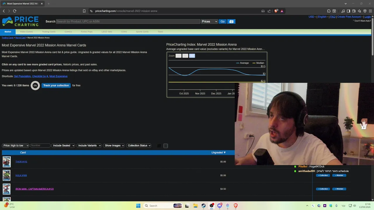
Task: Open the Coins menu
Action: coord(124,32)
